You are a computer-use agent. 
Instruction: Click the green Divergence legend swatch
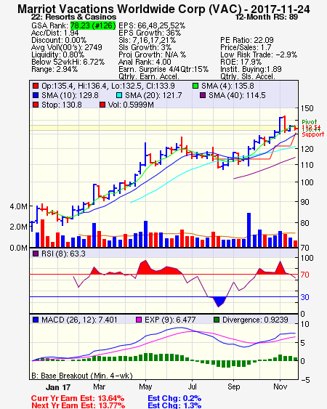(217, 320)
